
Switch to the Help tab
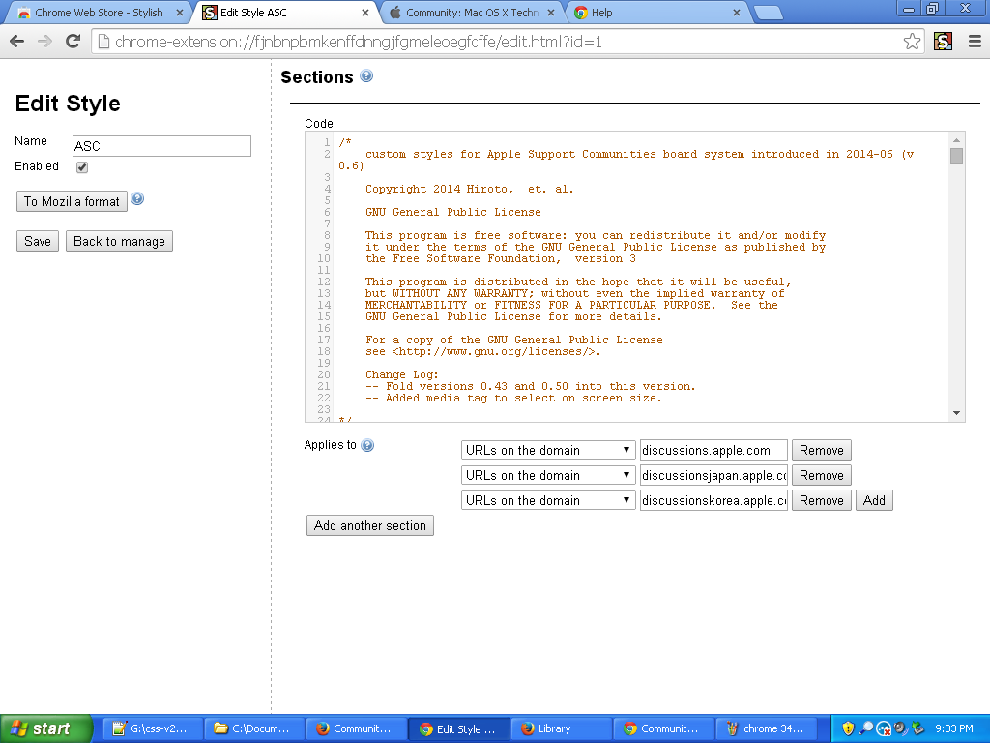(656, 13)
